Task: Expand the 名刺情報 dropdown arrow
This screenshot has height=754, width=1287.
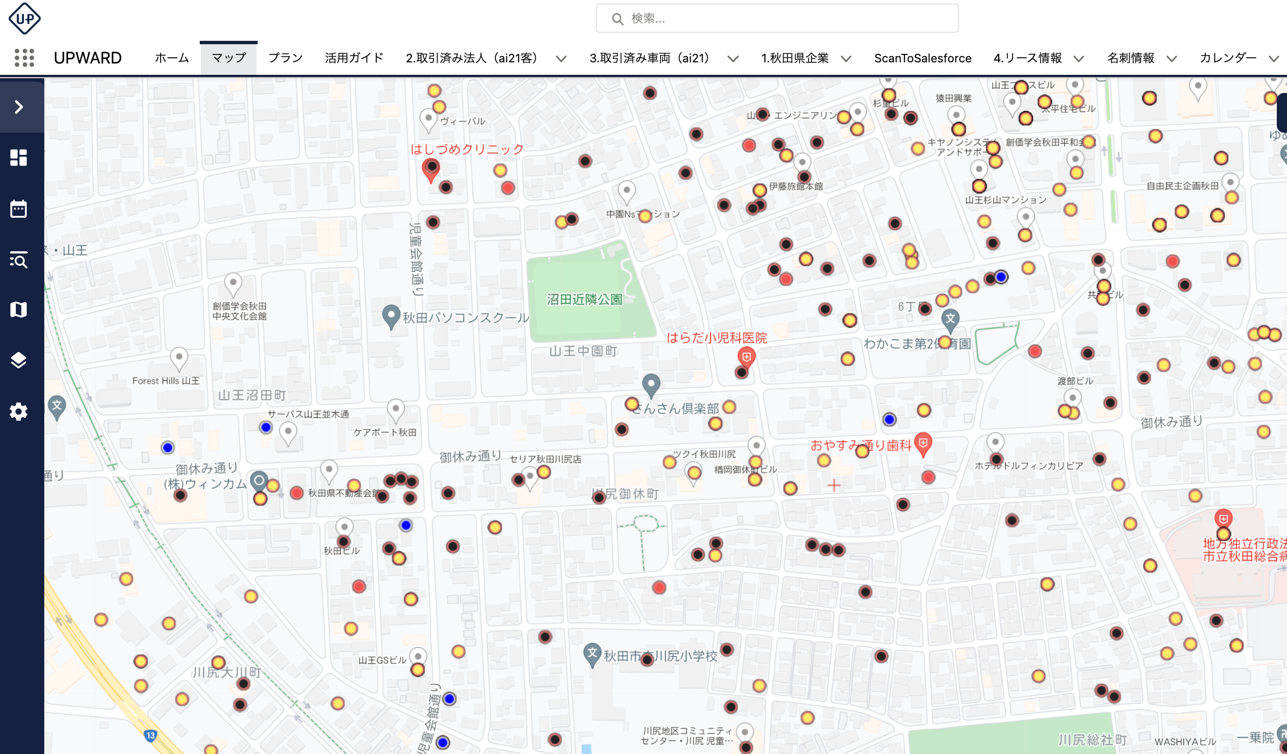Action: (x=1171, y=58)
